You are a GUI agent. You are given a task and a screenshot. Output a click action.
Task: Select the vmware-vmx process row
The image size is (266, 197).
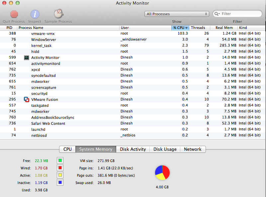(x=132, y=34)
